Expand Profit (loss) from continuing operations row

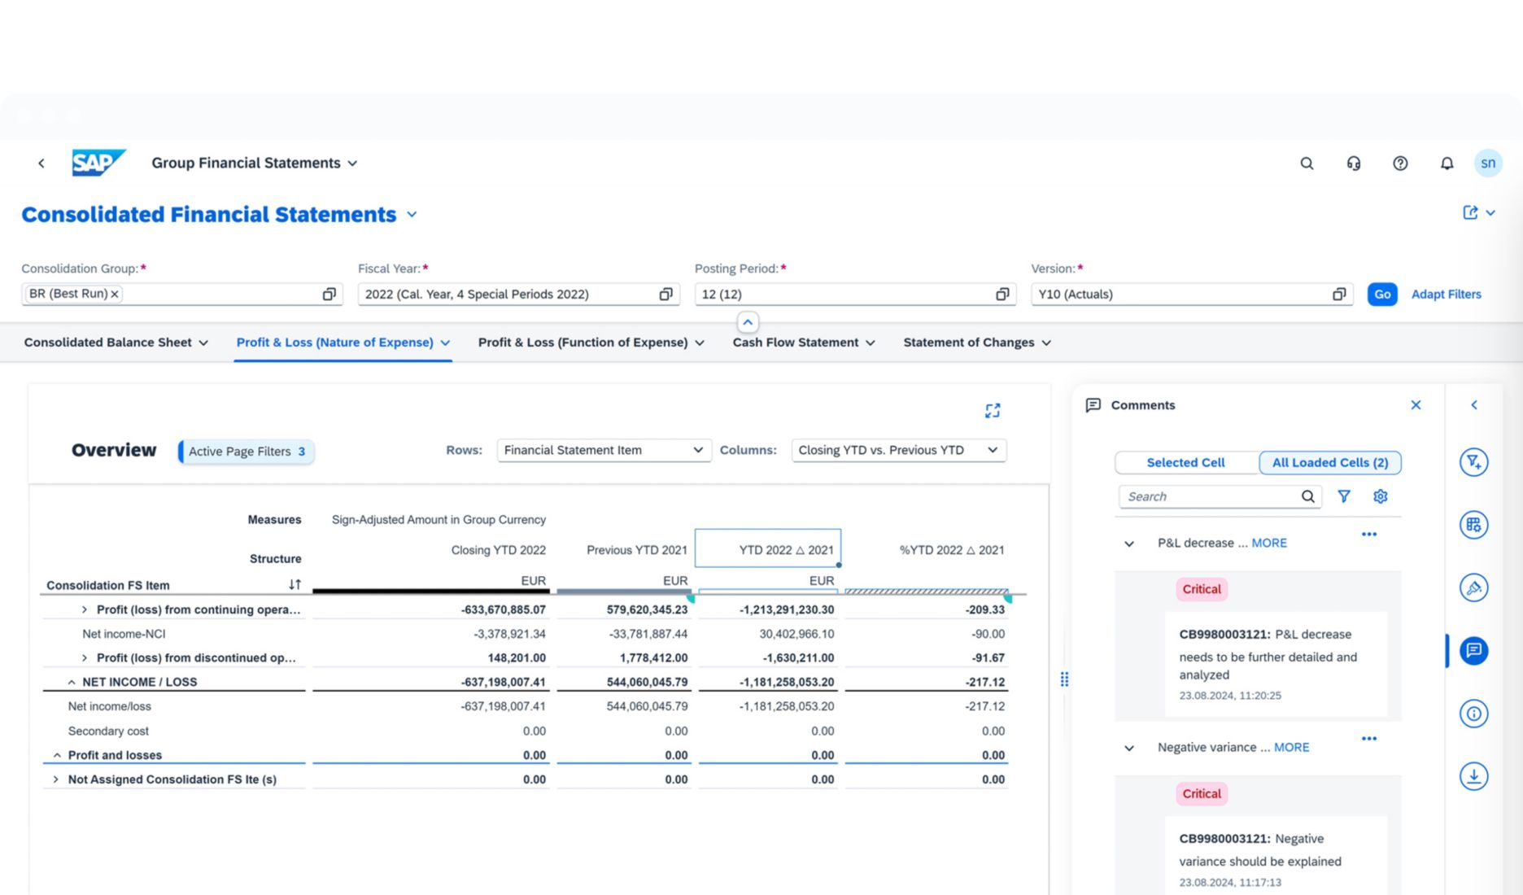click(x=83, y=609)
